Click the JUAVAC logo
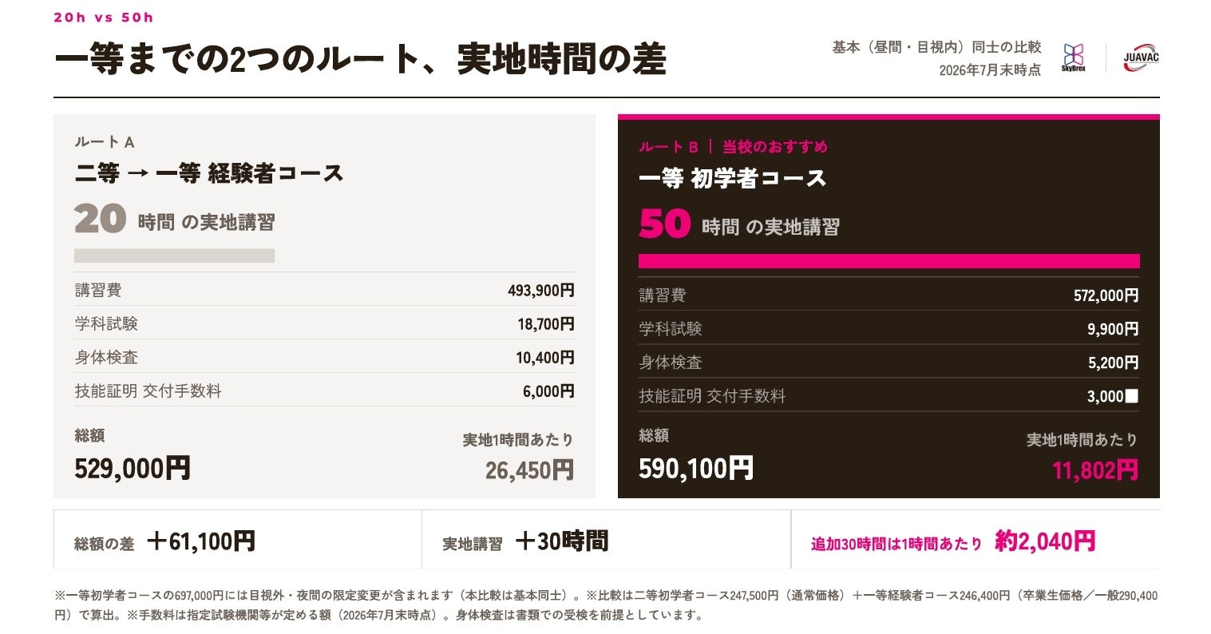This screenshot has width=1211, height=634. tap(1141, 58)
